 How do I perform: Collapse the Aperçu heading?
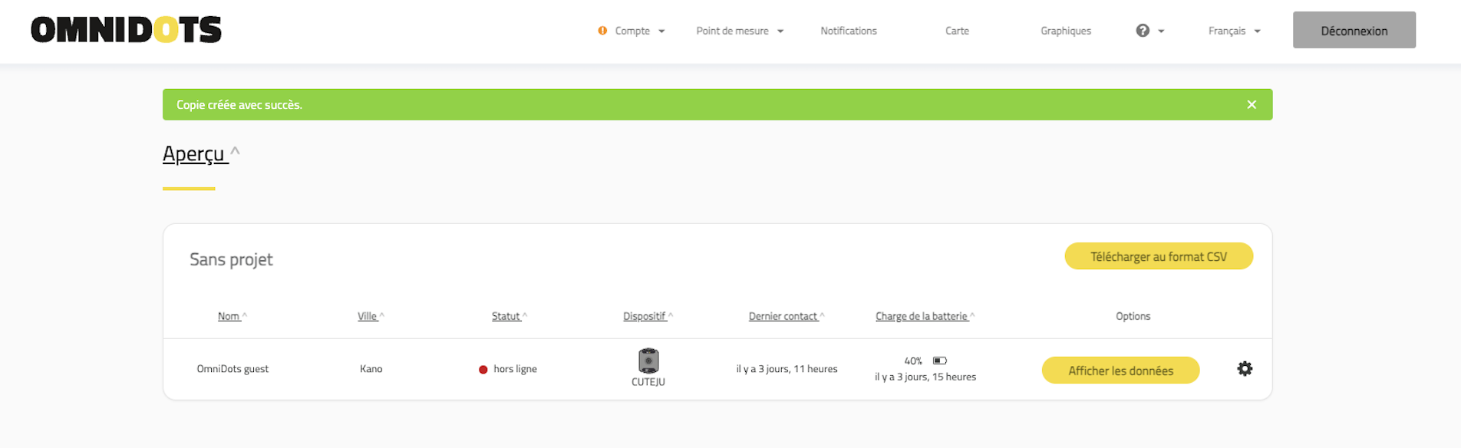[195, 154]
